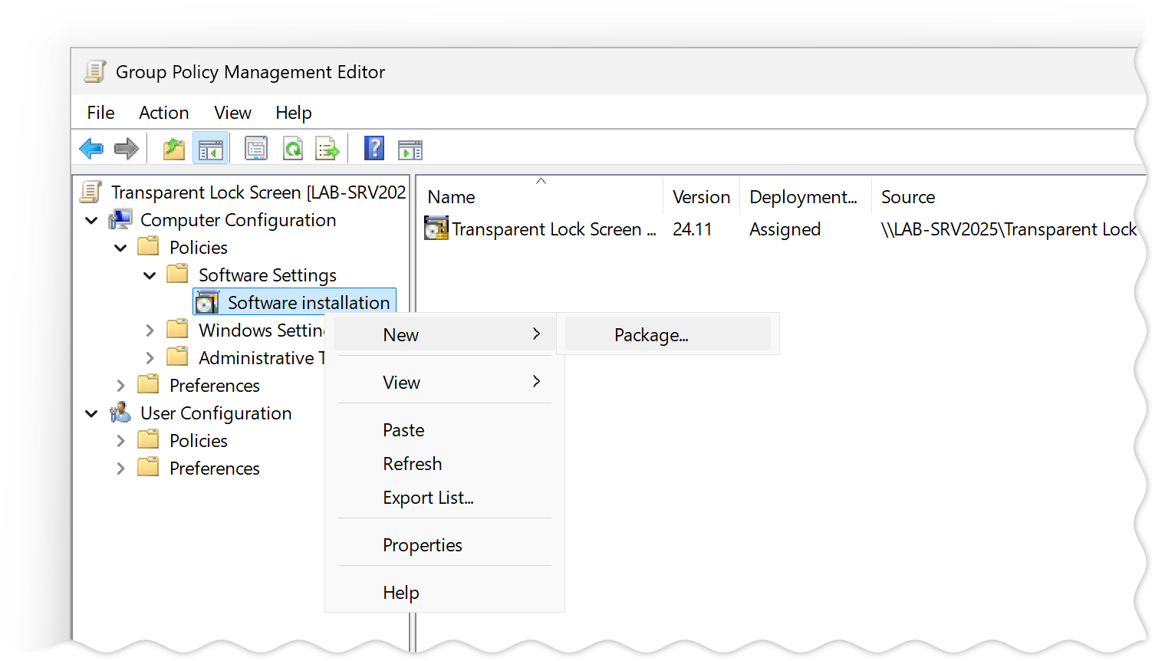Select Export List... in context menu

click(x=445, y=497)
